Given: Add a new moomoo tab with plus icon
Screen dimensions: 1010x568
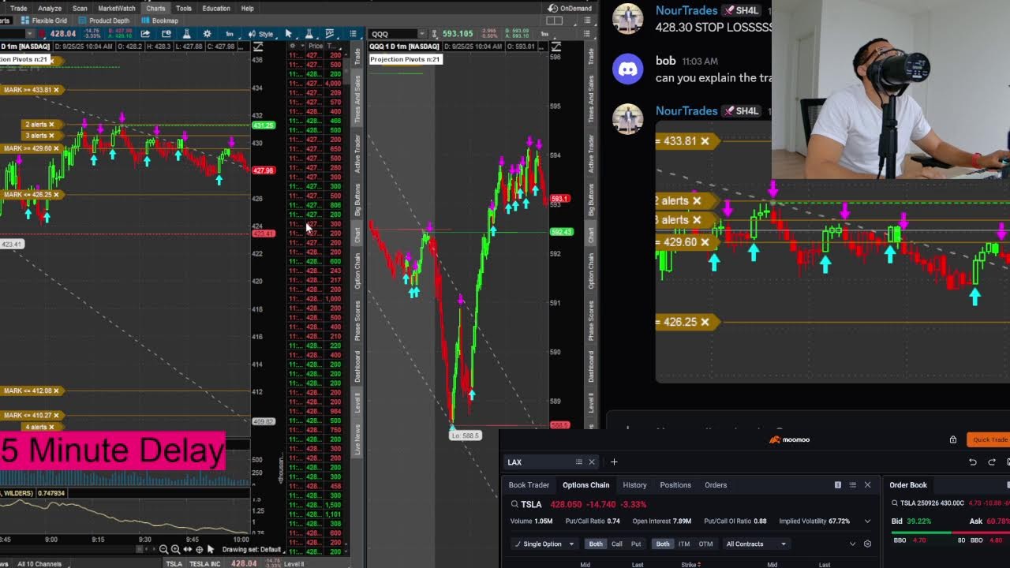Looking at the screenshot, I should tap(614, 462).
